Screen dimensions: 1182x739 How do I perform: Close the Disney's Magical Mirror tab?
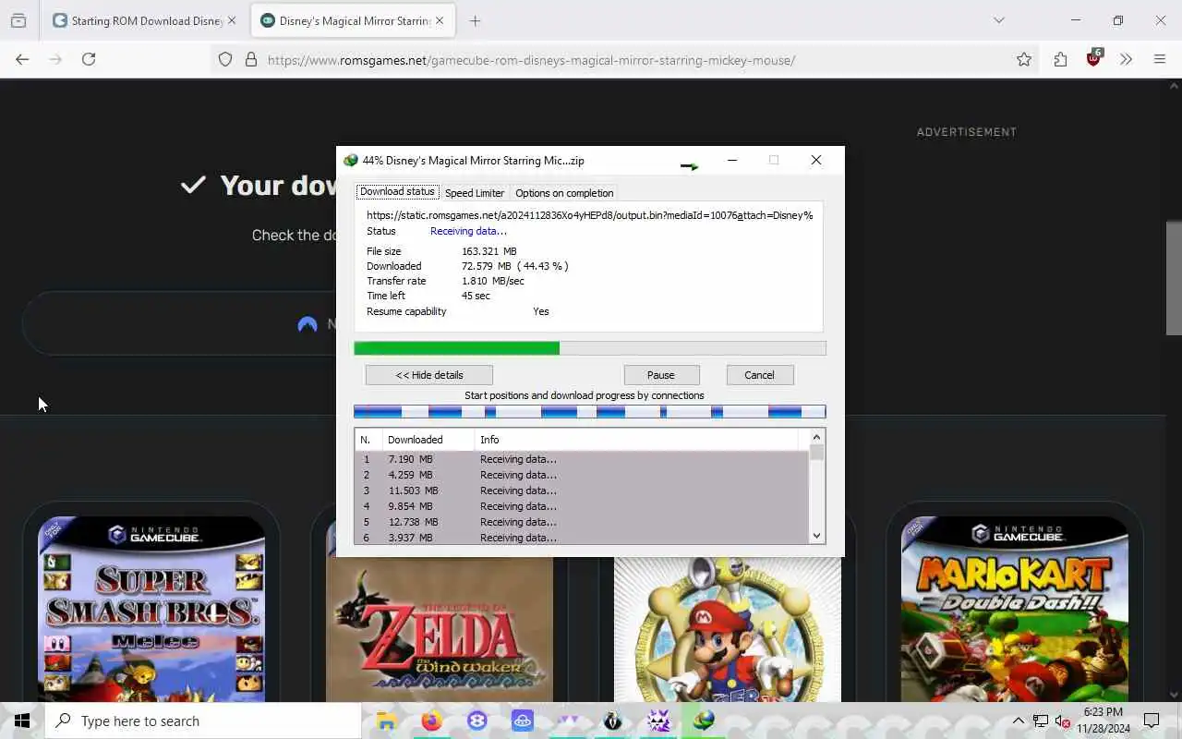coord(440,20)
